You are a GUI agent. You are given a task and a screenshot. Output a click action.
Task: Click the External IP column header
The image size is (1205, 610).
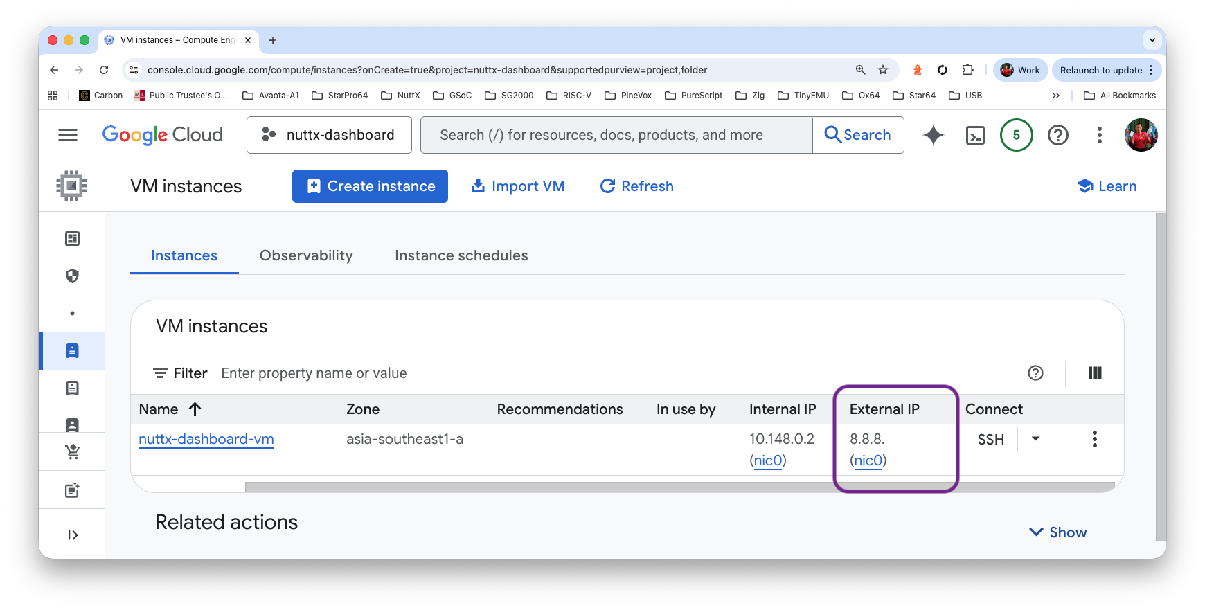coord(884,409)
